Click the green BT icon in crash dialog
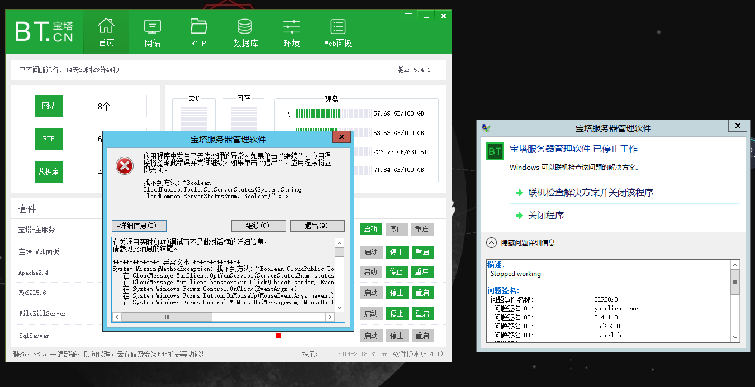 point(495,151)
